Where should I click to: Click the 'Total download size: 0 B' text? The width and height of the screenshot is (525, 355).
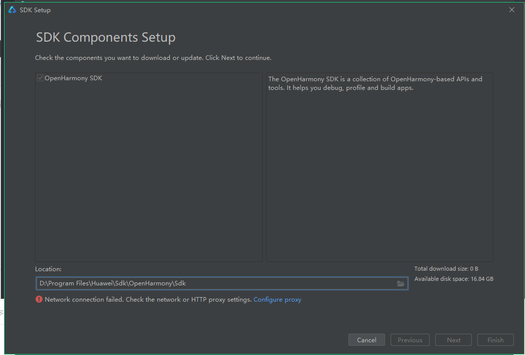click(x=446, y=269)
